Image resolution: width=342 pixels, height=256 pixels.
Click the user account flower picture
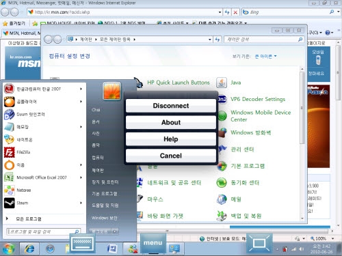[x=111, y=91]
